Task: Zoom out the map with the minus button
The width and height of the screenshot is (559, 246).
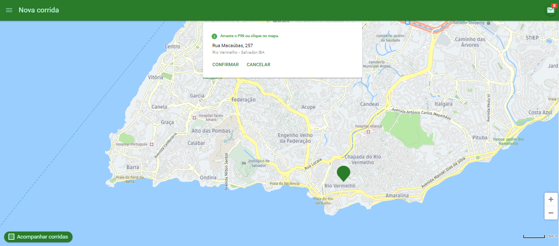Action: 551,213
